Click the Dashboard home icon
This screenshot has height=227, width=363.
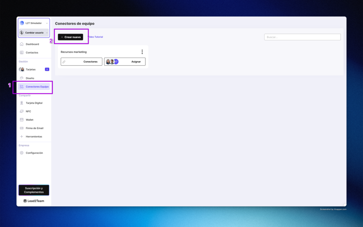tap(22, 44)
